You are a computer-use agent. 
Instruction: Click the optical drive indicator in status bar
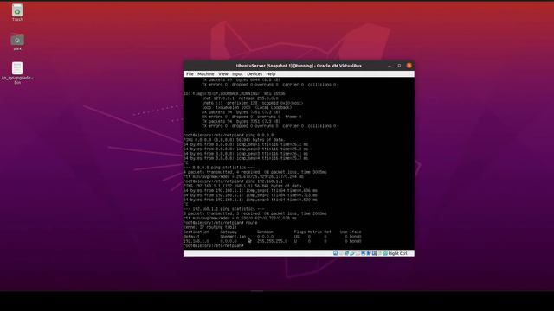[341, 253]
